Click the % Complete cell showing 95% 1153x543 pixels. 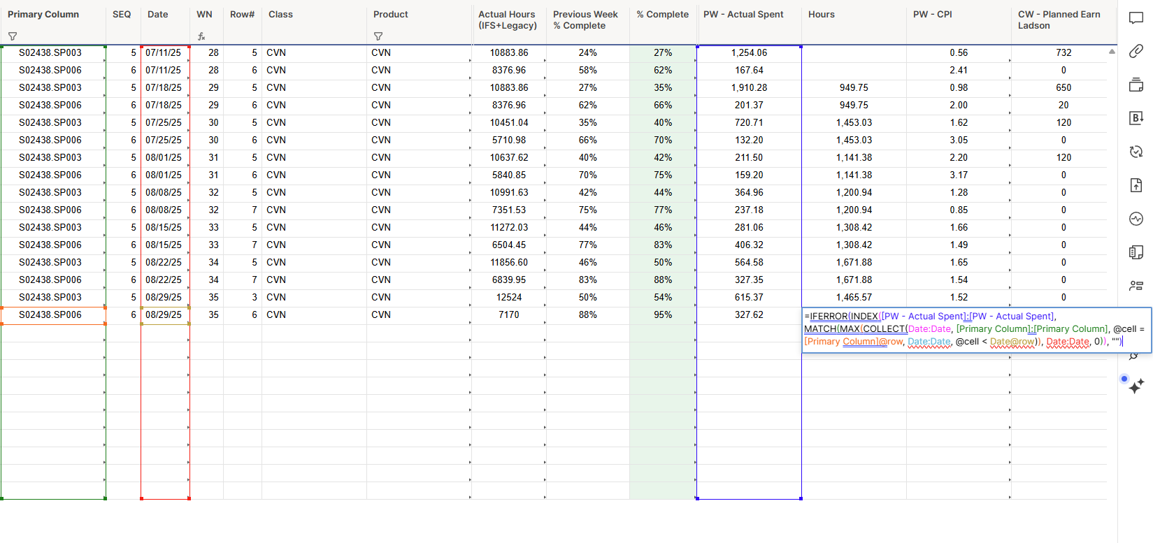[663, 315]
